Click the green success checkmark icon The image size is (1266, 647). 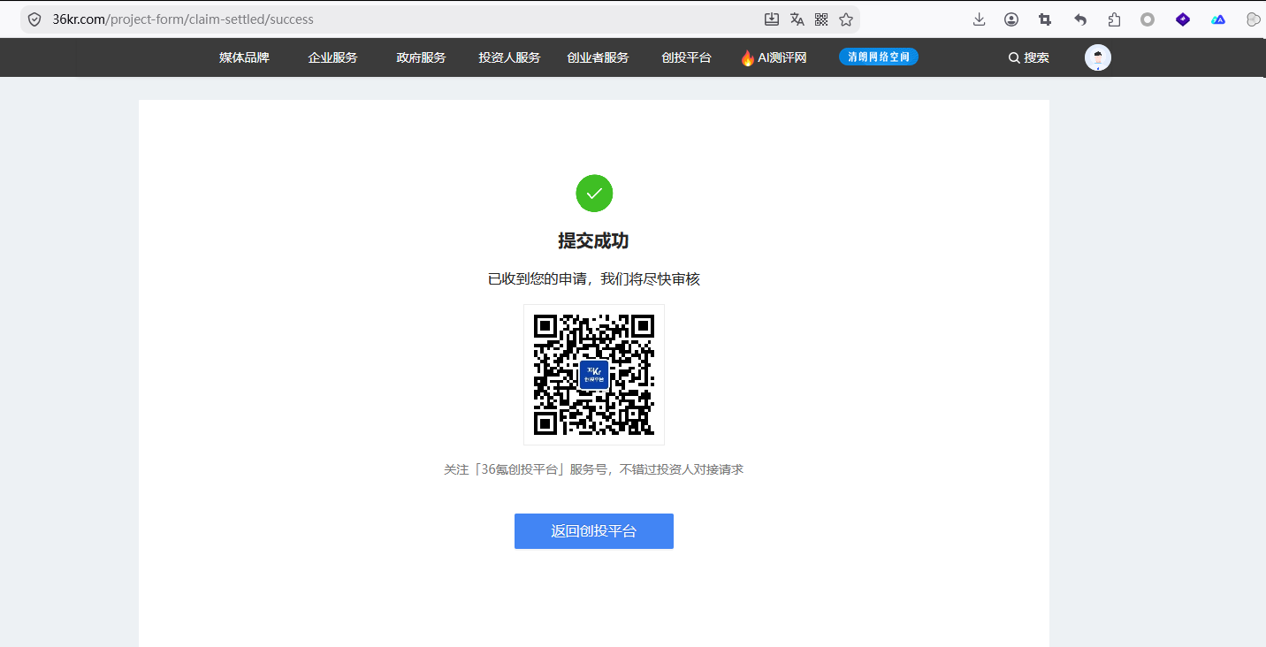594,194
